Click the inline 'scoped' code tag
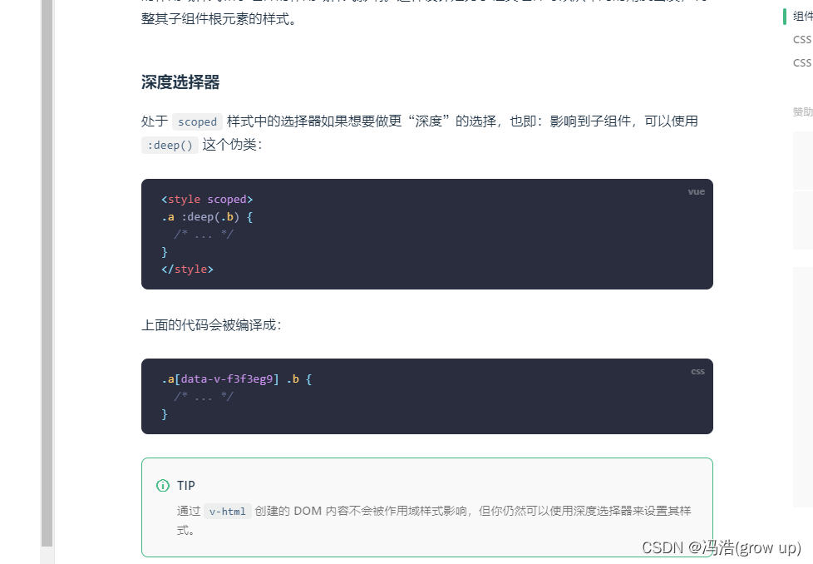 pyautogui.click(x=197, y=122)
